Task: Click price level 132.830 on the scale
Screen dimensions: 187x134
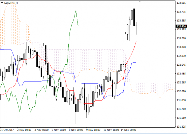Action: 181,56
